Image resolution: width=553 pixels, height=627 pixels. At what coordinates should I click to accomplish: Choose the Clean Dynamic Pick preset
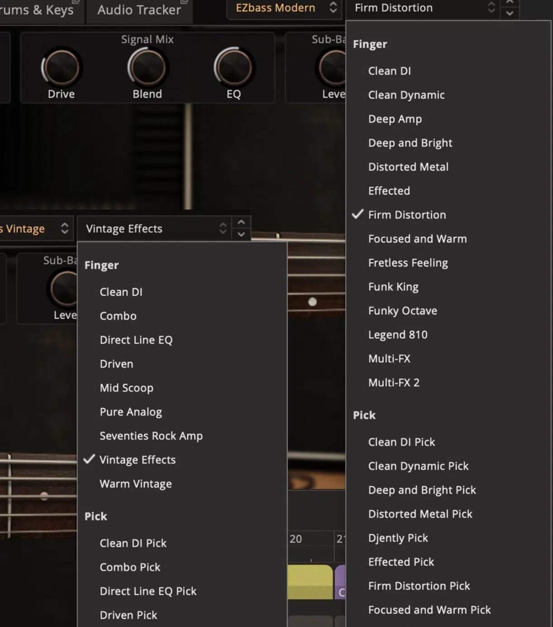click(x=448, y=466)
